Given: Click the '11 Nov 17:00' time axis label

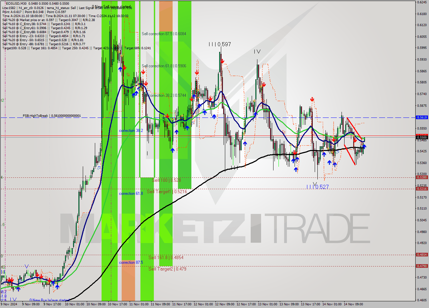Looking at the screenshot, I should (x=182, y=305).
